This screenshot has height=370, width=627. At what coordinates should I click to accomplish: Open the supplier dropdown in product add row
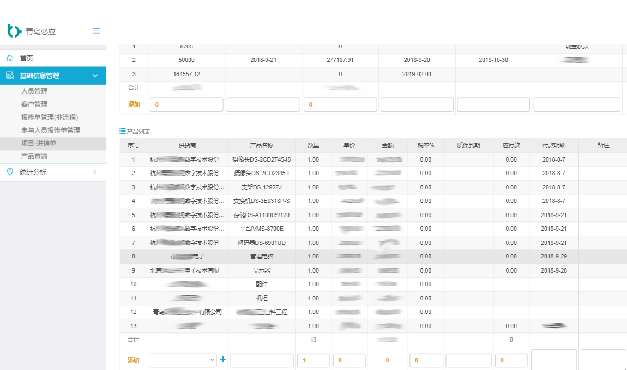[183, 360]
